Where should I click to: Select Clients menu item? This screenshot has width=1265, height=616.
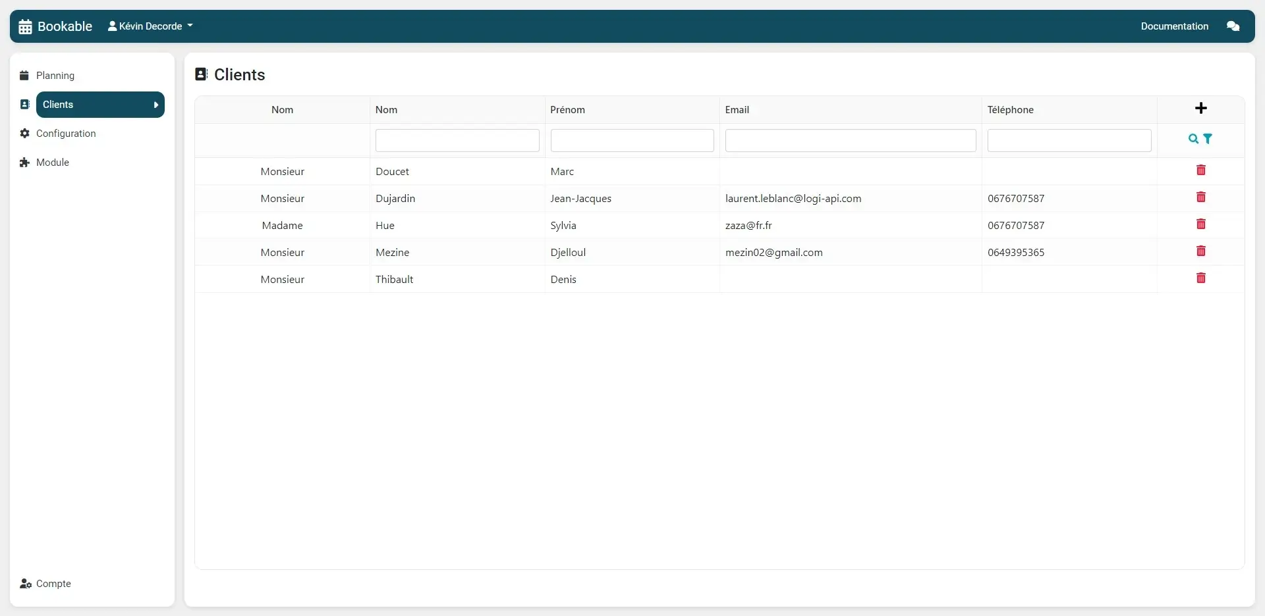(x=100, y=105)
